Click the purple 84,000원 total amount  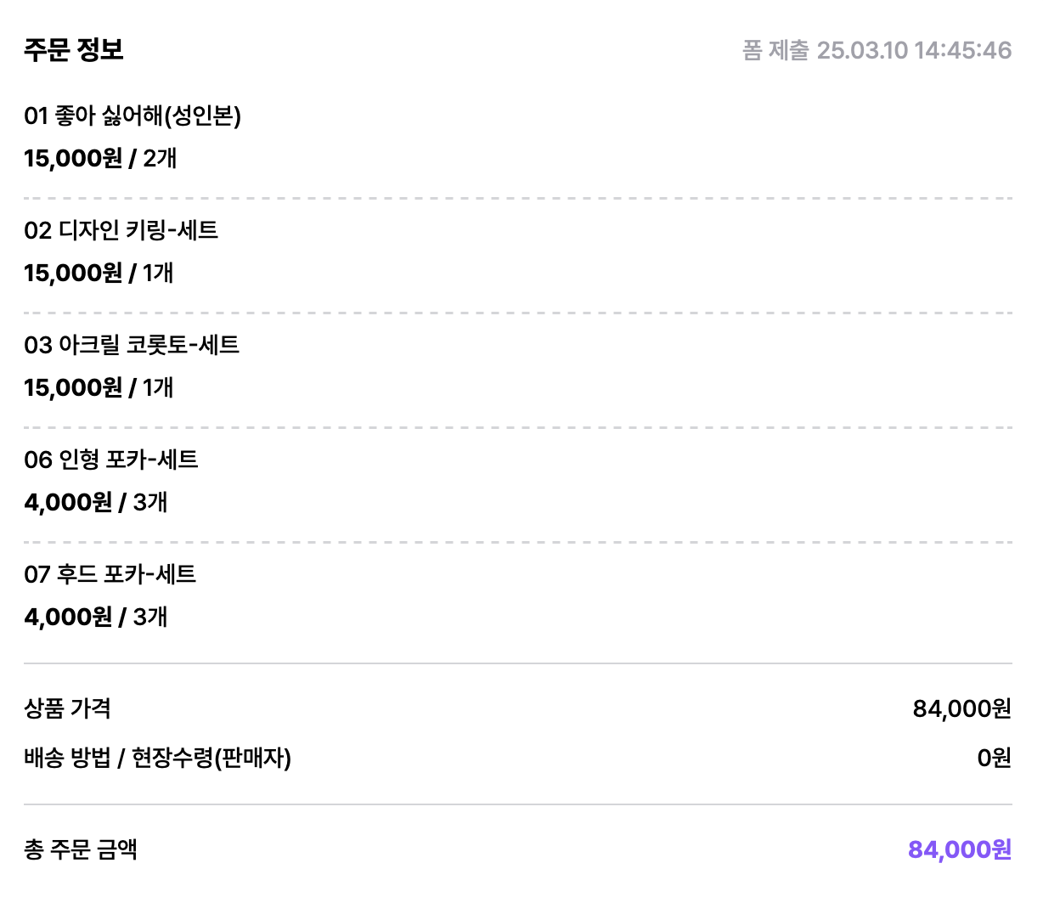[960, 849]
